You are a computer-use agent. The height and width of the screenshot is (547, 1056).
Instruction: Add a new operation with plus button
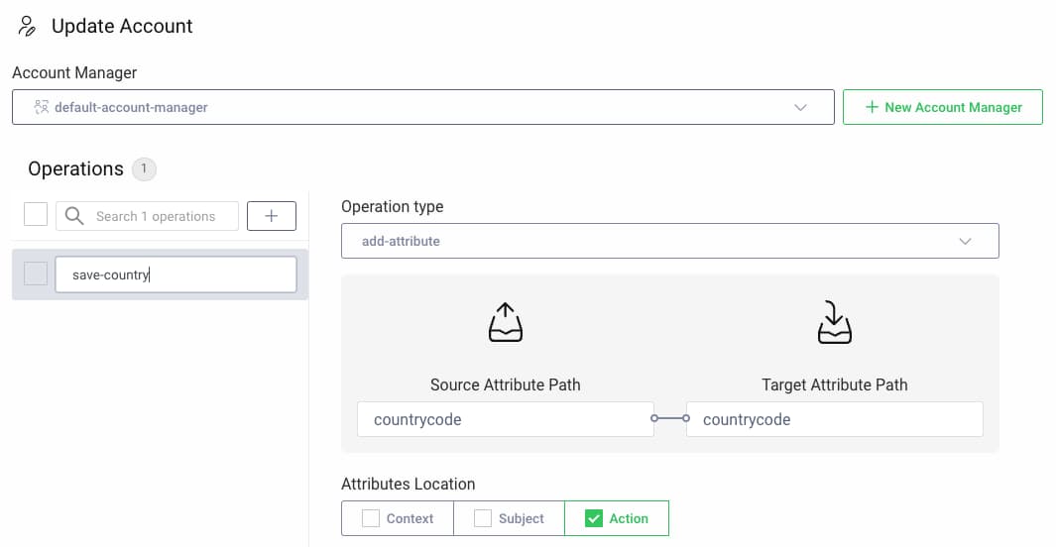[272, 216]
